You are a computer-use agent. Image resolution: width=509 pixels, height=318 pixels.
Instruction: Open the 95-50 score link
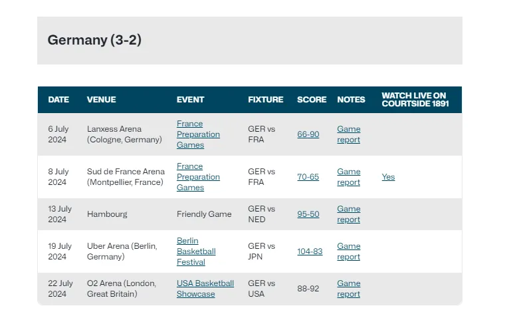(308, 214)
